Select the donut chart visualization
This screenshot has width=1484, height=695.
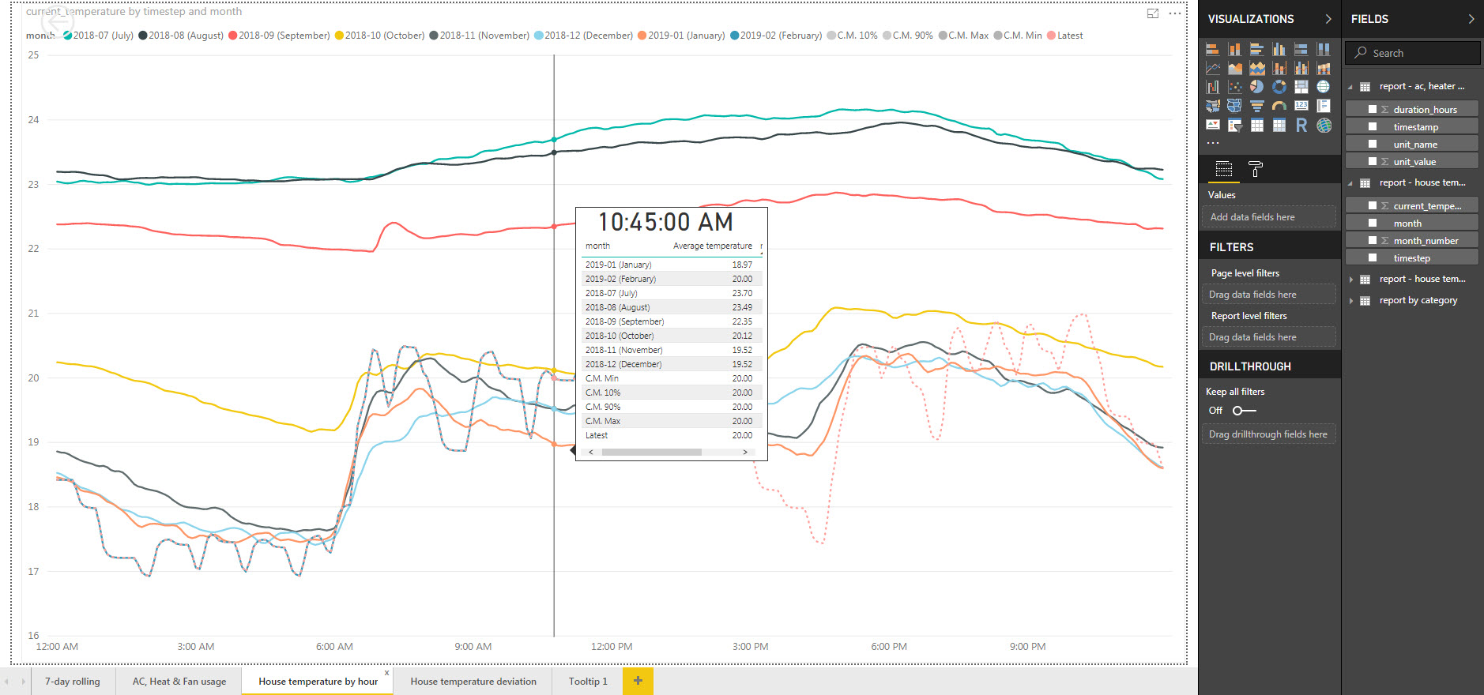1279,87
